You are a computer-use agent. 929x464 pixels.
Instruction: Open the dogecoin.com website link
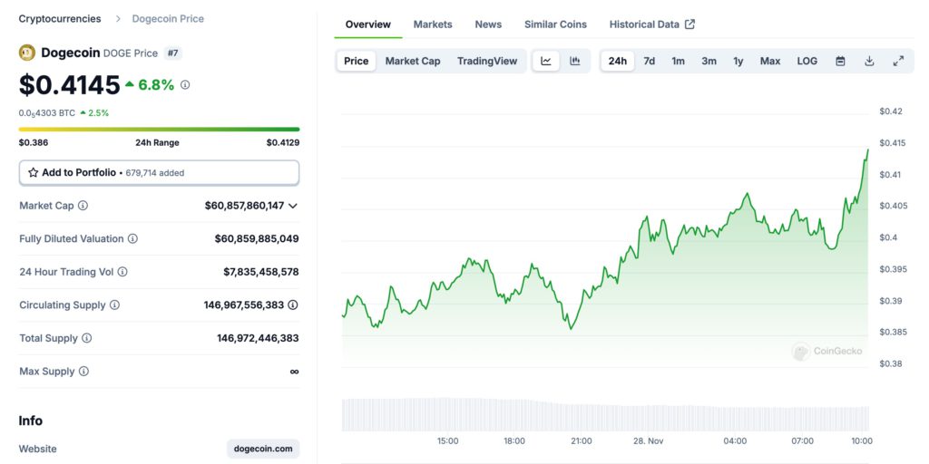pos(263,449)
